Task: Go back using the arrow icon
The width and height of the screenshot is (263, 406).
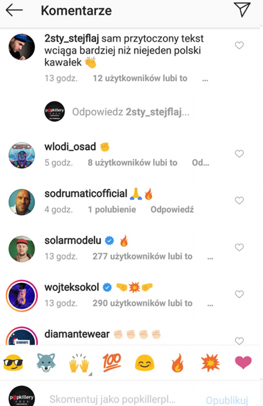Action: (14, 11)
